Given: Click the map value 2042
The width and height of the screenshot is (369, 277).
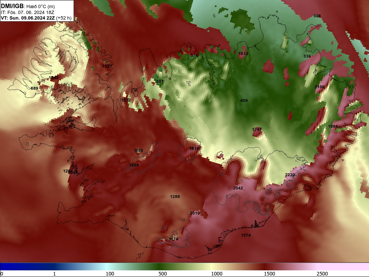Looking at the screenshot, I should pos(238,188).
